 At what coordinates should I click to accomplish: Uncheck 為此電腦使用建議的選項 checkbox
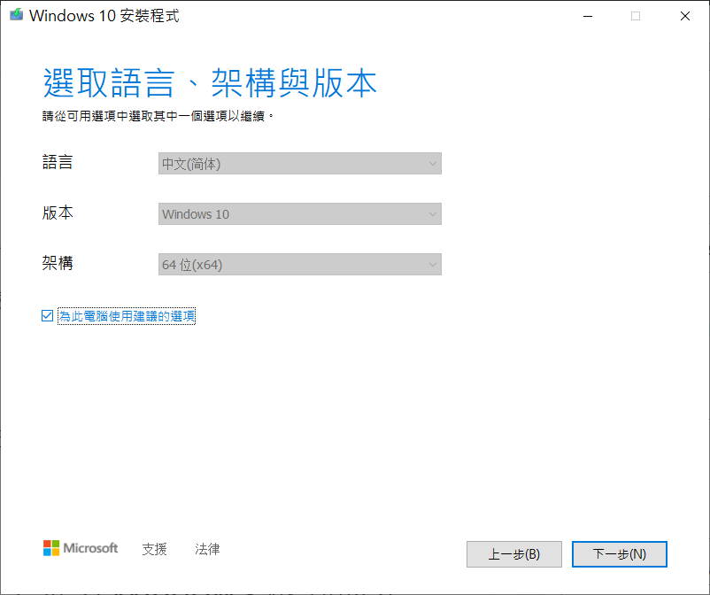47,315
